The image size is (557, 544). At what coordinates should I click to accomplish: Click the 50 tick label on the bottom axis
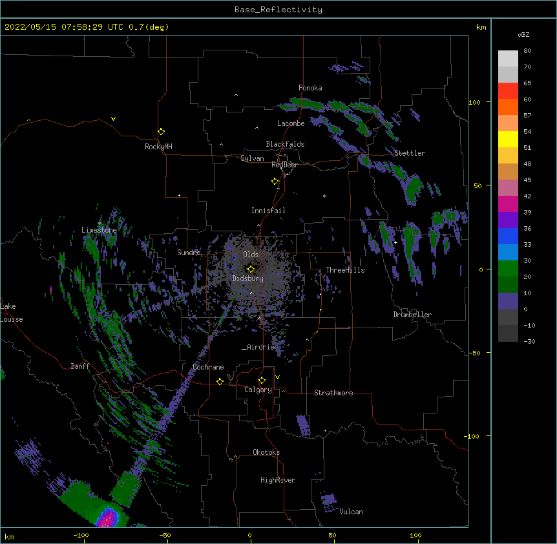pos(332,535)
